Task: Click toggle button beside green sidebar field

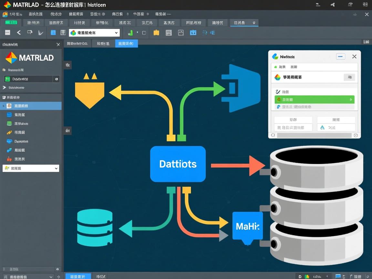Action: coord(57,79)
